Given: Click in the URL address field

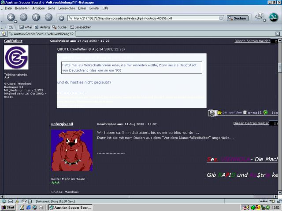Looking at the screenshot, I should click(x=145, y=18).
